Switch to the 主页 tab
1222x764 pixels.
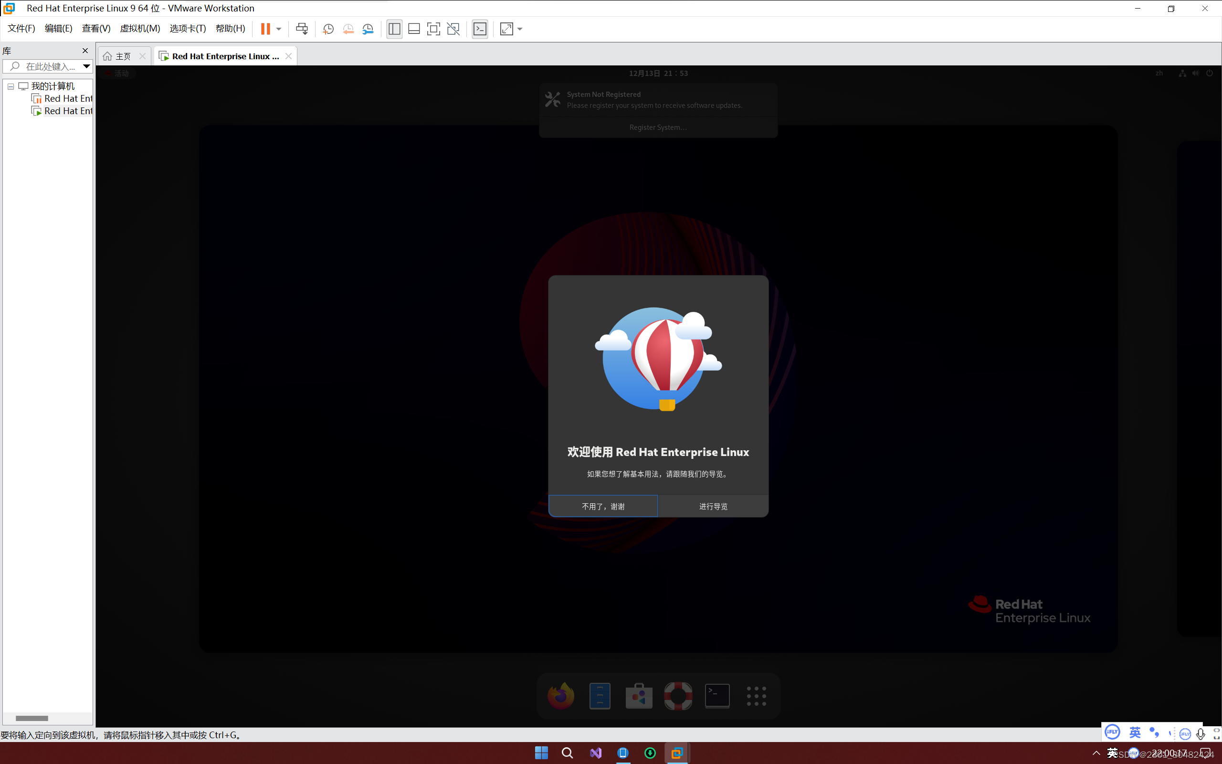click(123, 56)
